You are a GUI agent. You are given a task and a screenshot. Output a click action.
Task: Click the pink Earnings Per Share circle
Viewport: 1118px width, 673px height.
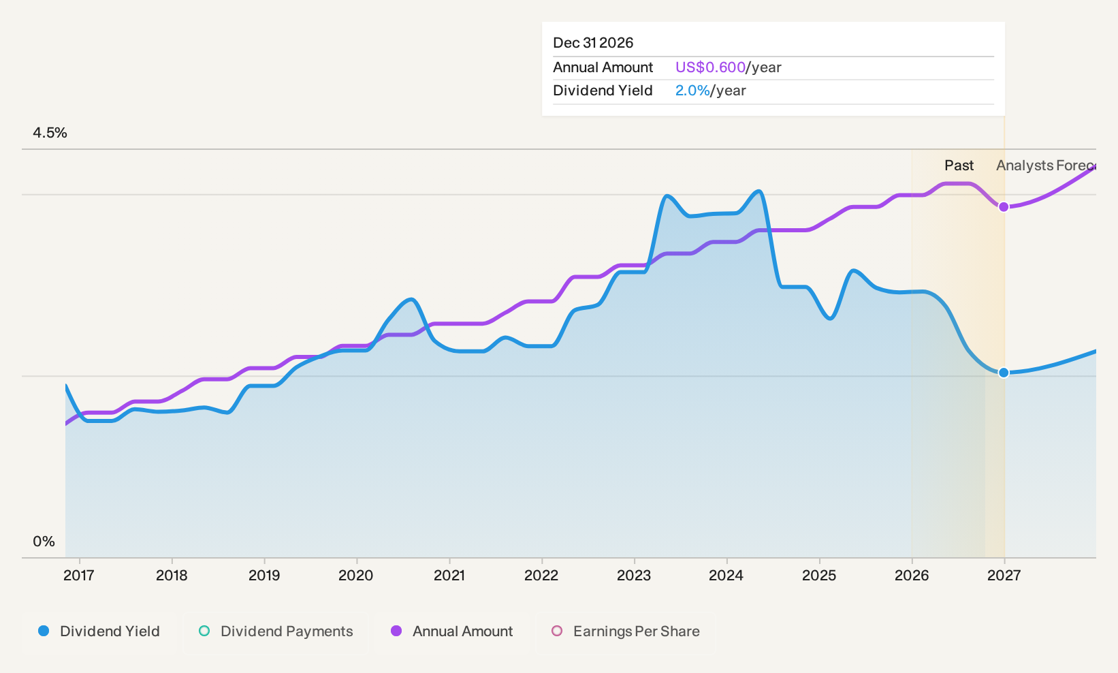click(x=557, y=631)
